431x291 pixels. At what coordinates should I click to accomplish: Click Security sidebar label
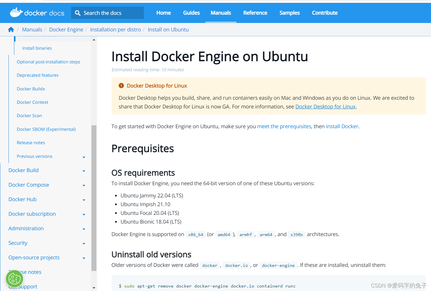click(x=18, y=243)
